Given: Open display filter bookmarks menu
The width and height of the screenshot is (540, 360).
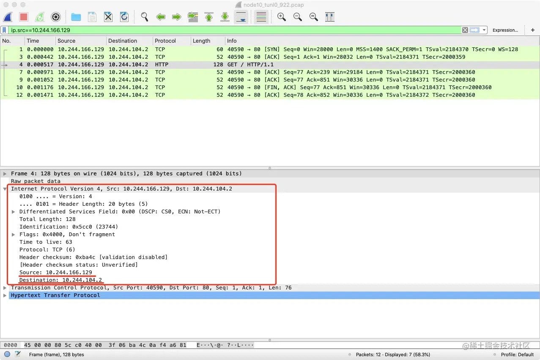Looking at the screenshot, I should pyautogui.click(x=4, y=30).
